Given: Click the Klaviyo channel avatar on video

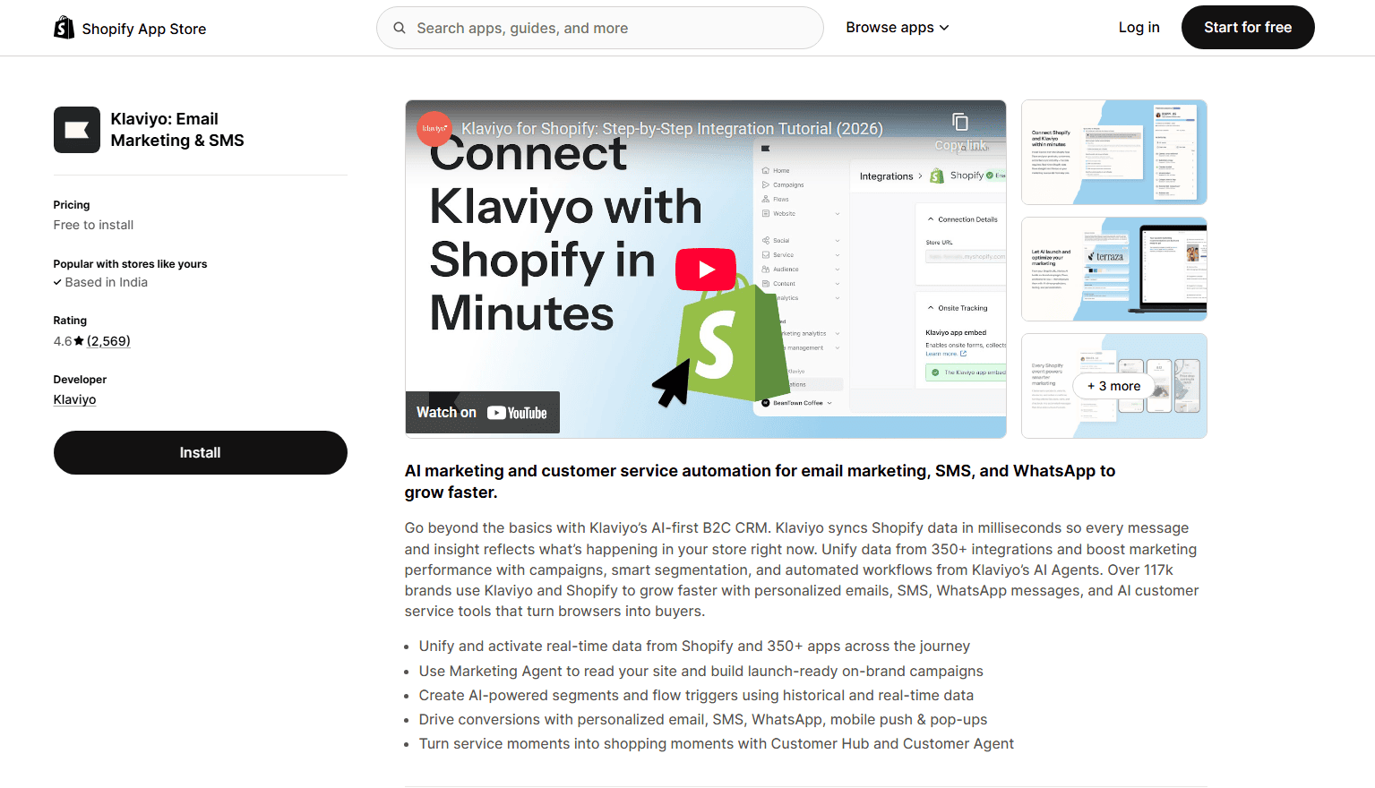Looking at the screenshot, I should pyautogui.click(x=434, y=129).
